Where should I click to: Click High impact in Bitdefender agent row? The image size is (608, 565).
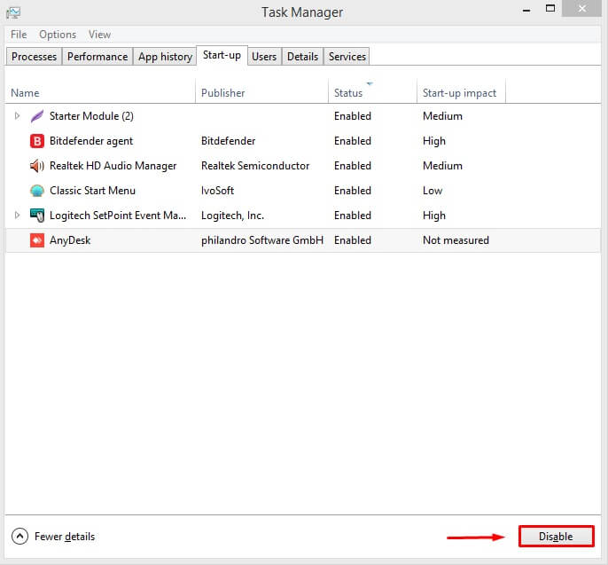click(434, 141)
